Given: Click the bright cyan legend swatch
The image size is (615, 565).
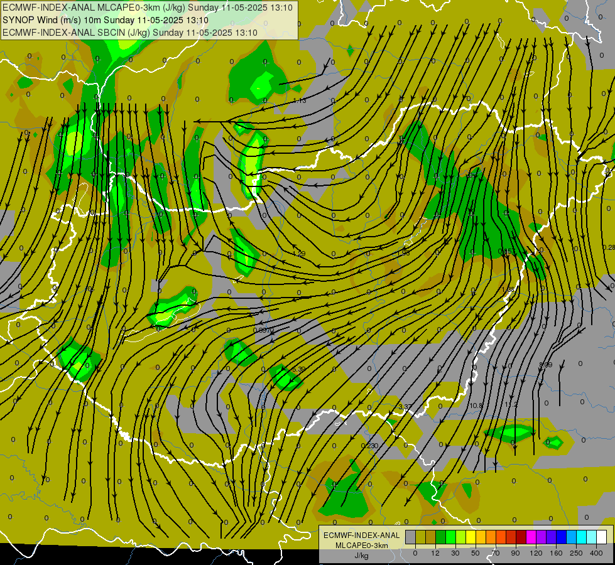Looking at the screenshot, I should coord(581,537).
